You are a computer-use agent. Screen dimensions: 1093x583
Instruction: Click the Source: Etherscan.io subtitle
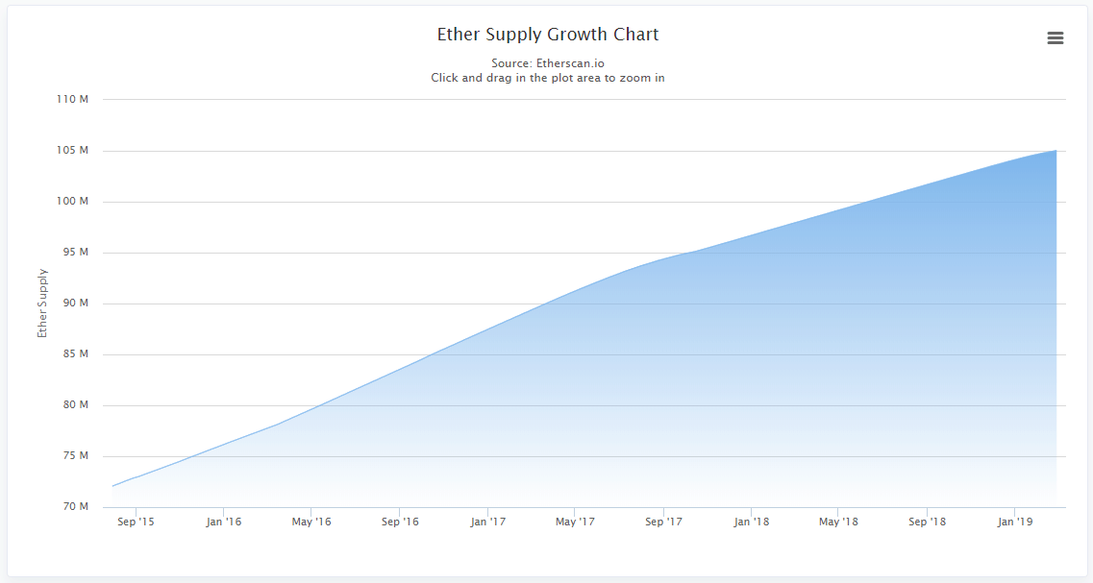tap(548, 63)
